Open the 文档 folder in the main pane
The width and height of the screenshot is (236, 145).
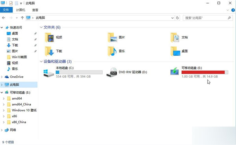point(179,37)
